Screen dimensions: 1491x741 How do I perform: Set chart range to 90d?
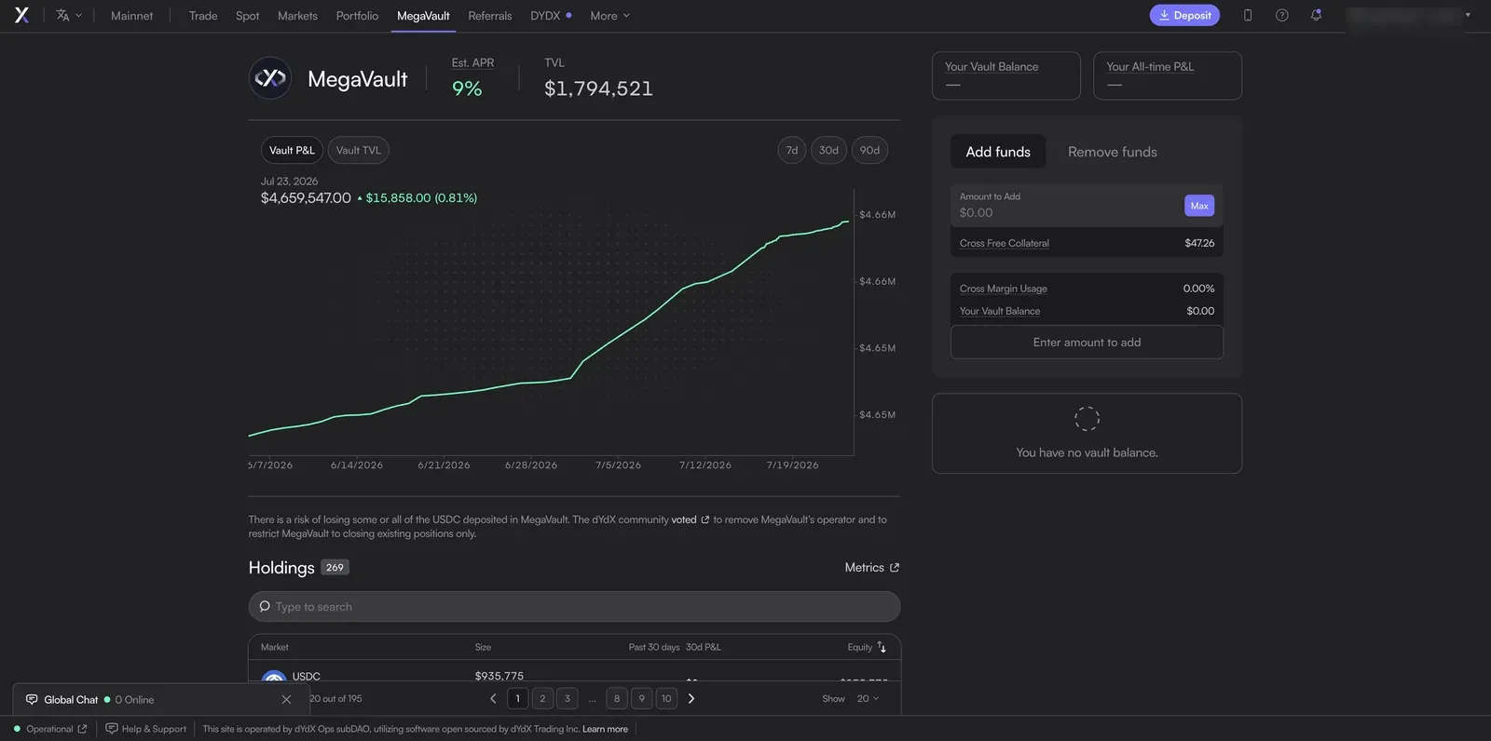(x=869, y=150)
